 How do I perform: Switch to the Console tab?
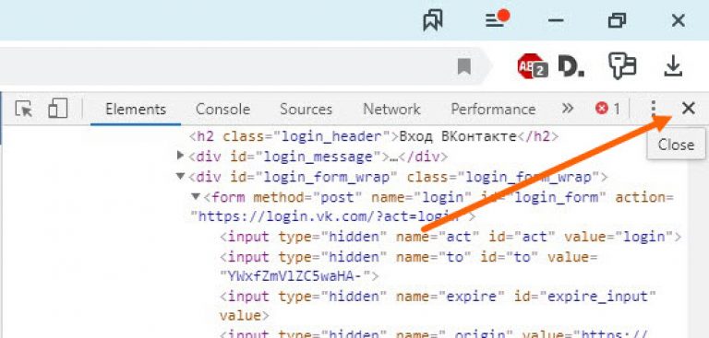pyautogui.click(x=222, y=110)
